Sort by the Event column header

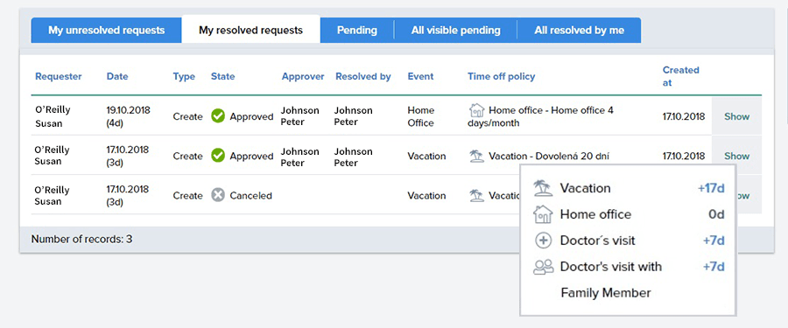click(x=420, y=76)
